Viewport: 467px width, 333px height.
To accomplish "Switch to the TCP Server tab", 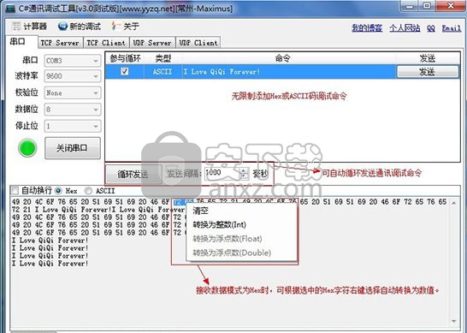I will coord(60,43).
